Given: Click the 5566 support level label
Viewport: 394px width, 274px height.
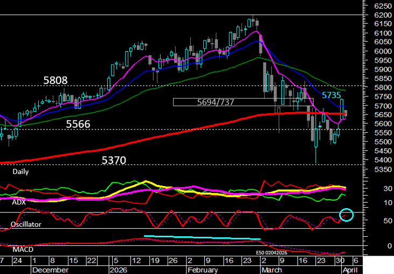Looking at the screenshot, I should point(78,124).
